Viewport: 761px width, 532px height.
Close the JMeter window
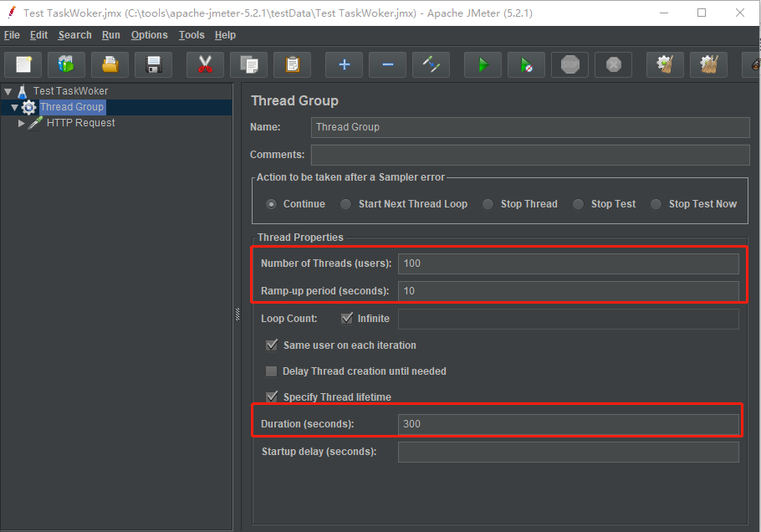(739, 13)
